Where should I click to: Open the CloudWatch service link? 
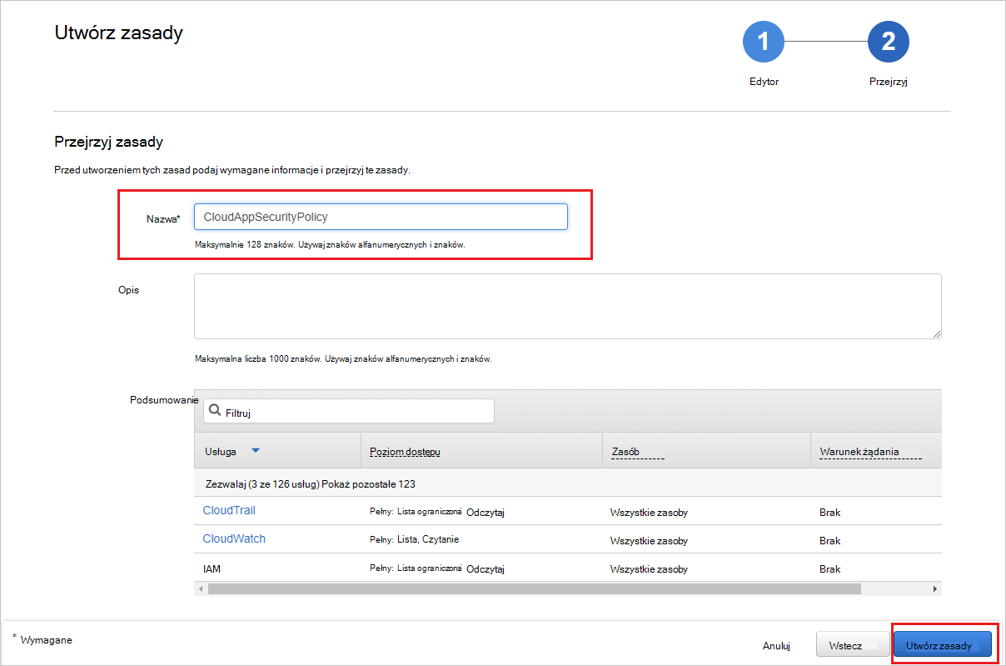(x=234, y=538)
